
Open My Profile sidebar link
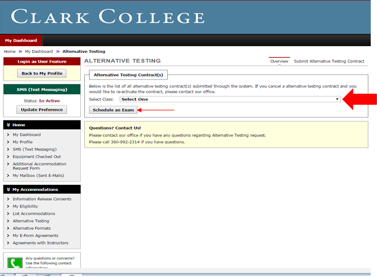click(23, 142)
